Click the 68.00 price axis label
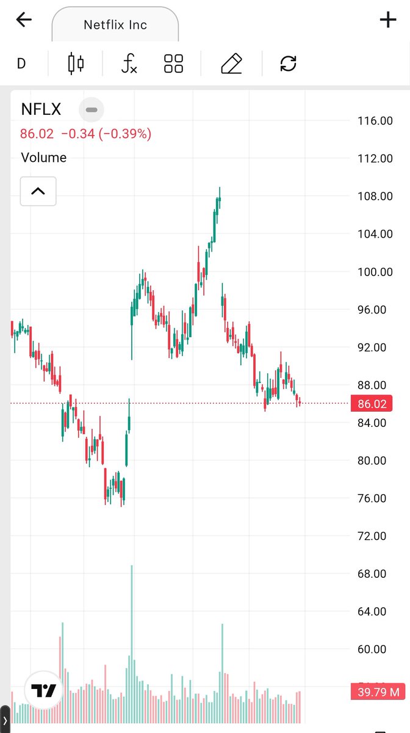 [x=372, y=574]
